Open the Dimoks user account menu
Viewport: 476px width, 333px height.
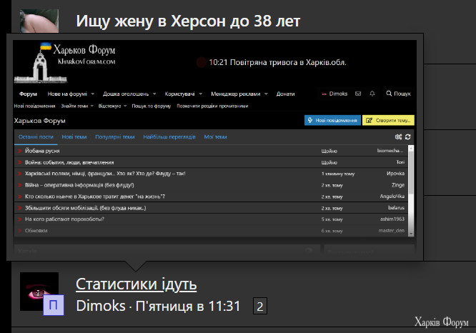[x=334, y=94]
